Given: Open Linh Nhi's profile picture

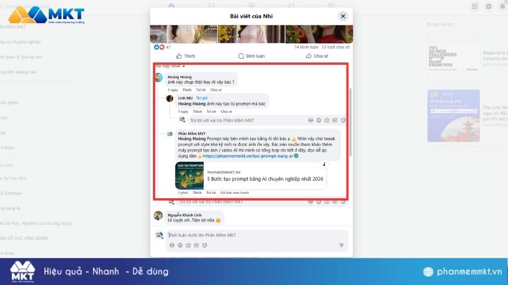Looking at the screenshot, I should pos(170,99).
